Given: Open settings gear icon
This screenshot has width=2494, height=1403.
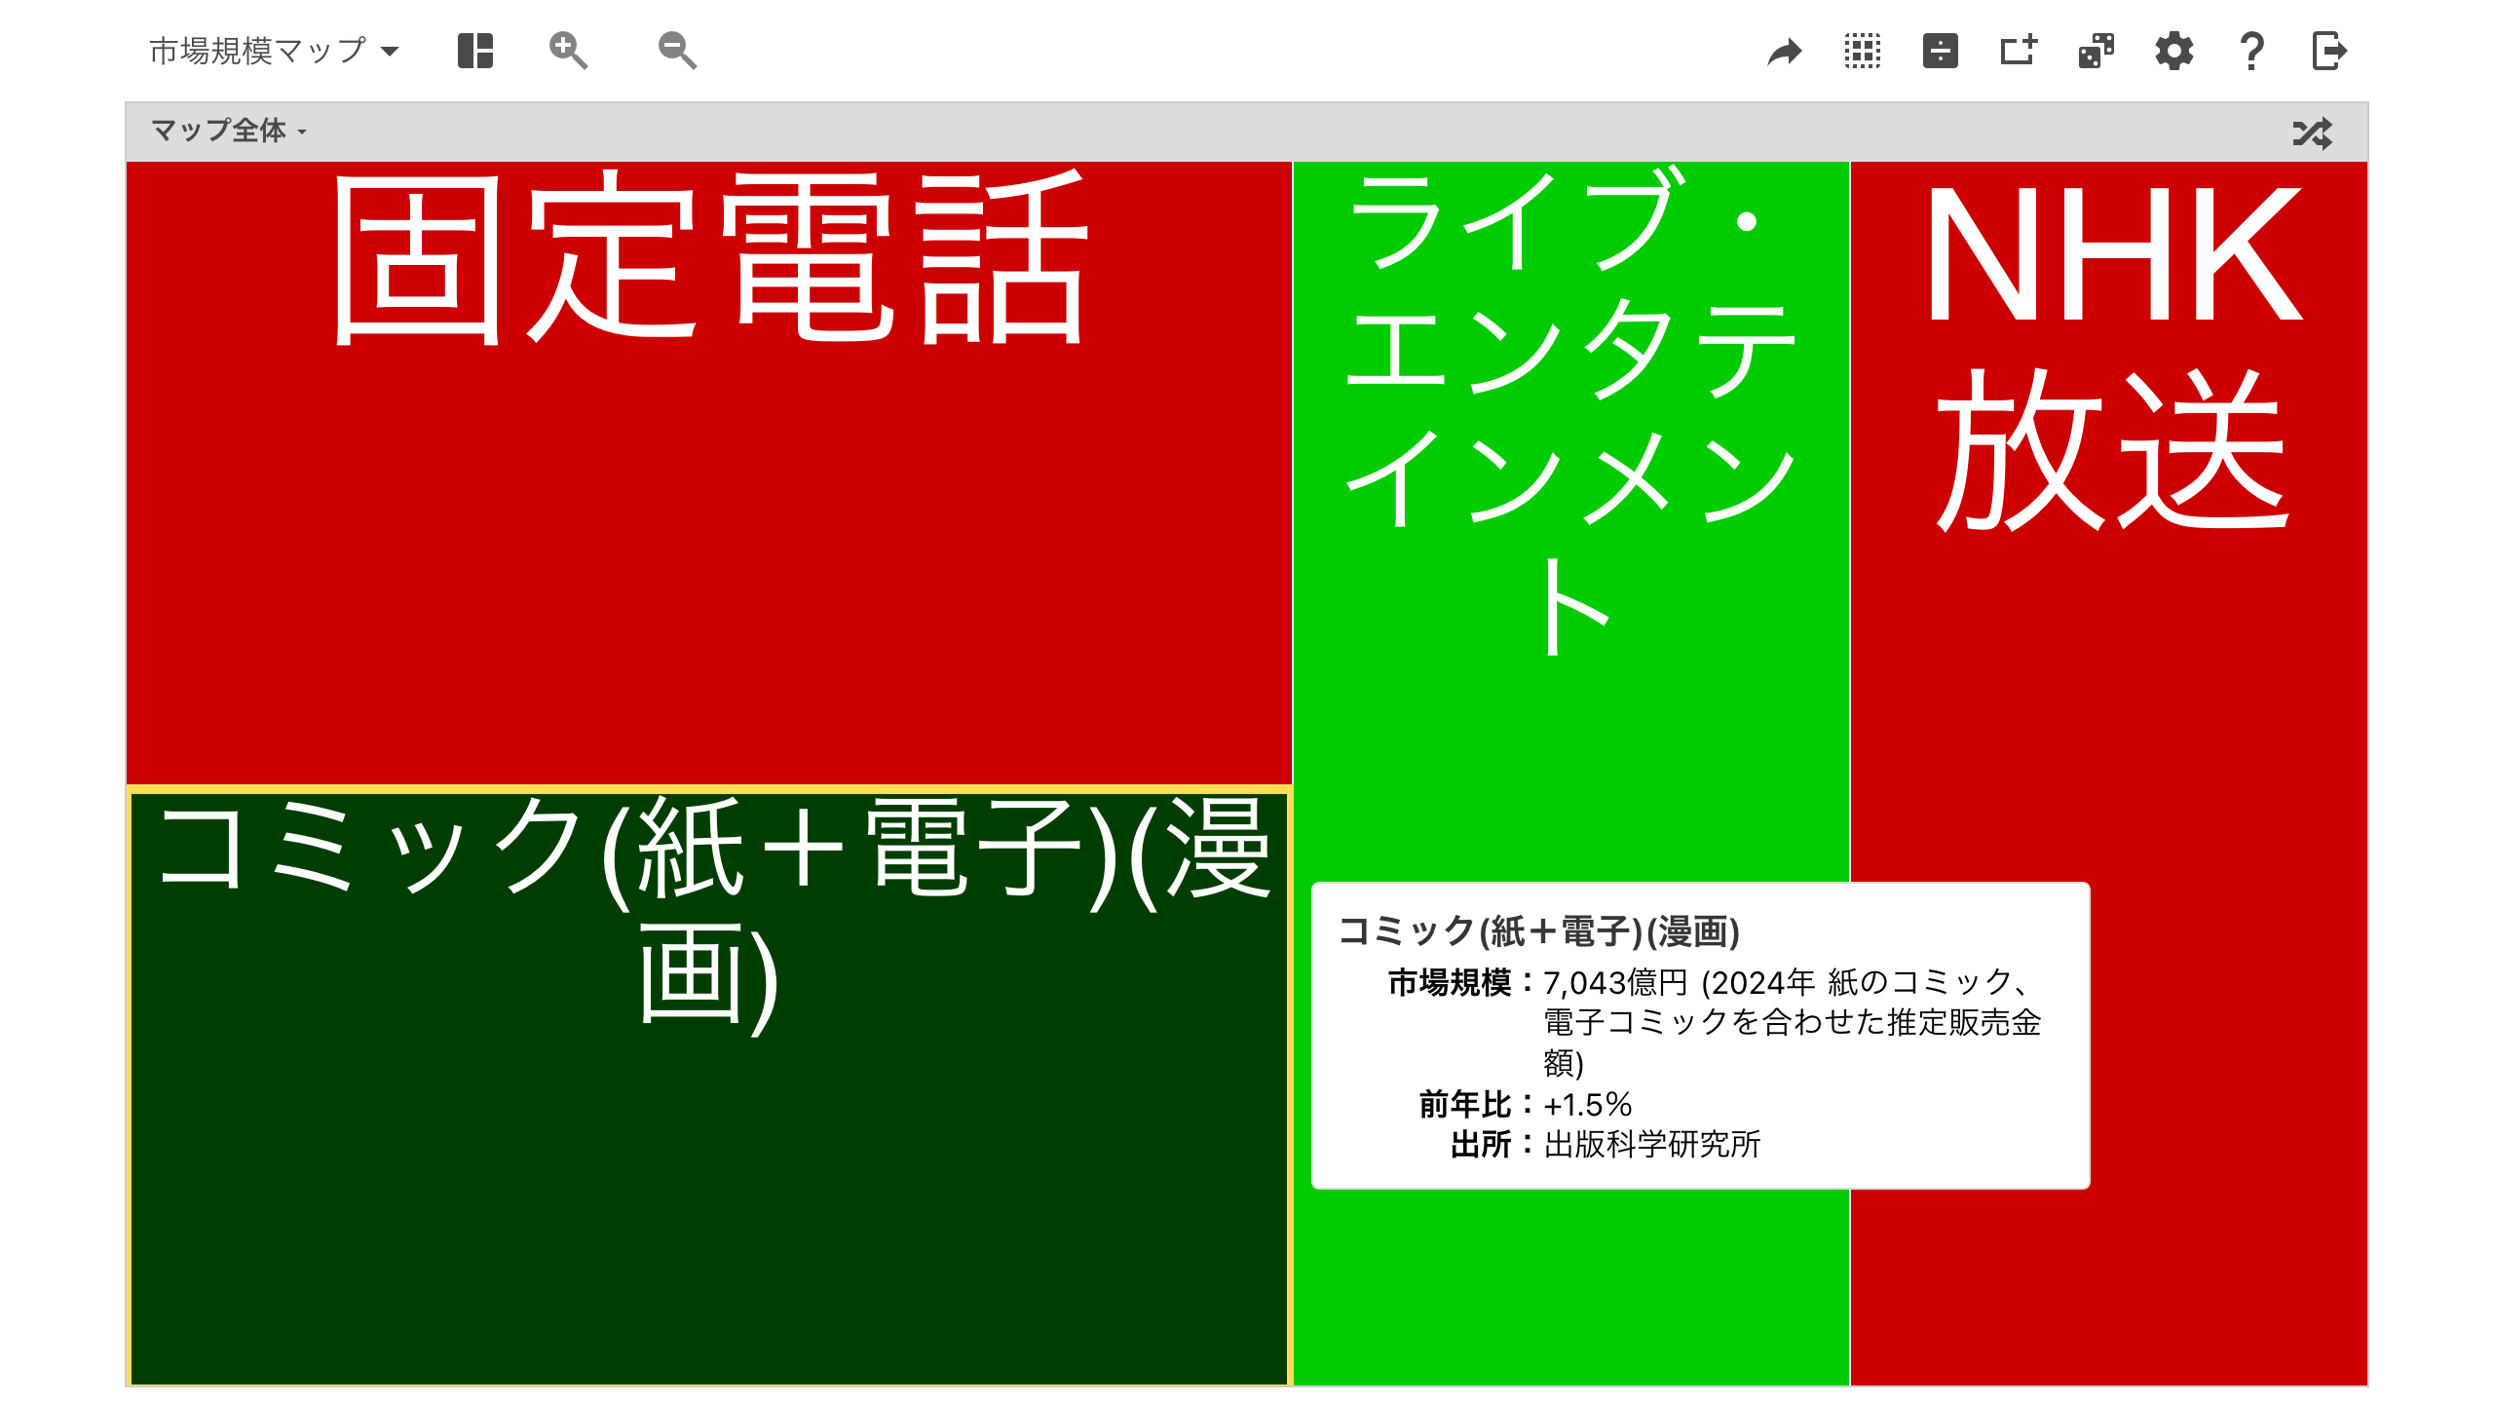Looking at the screenshot, I should pos(2174,51).
